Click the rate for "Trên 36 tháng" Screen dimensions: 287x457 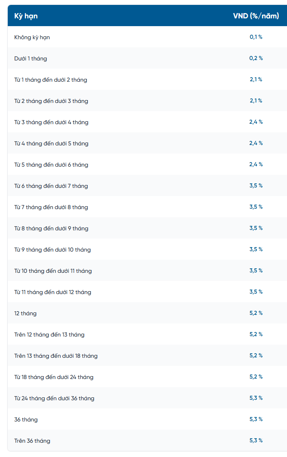click(256, 441)
